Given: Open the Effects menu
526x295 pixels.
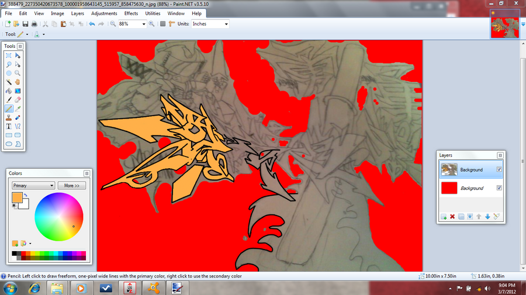Looking at the screenshot, I should click(x=131, y=13).
